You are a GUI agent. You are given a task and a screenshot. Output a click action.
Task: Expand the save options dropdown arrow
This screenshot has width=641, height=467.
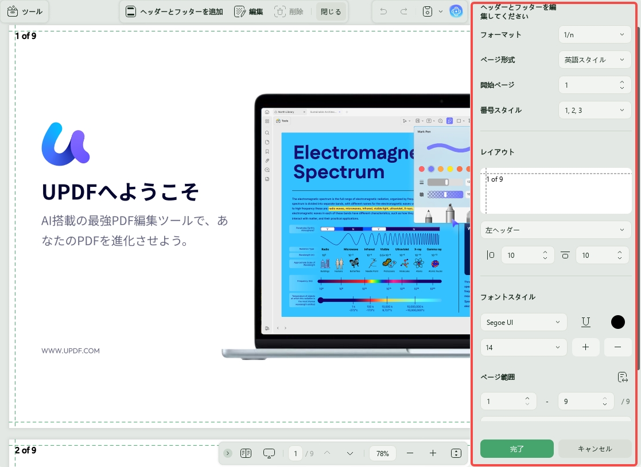pos(441,11)
